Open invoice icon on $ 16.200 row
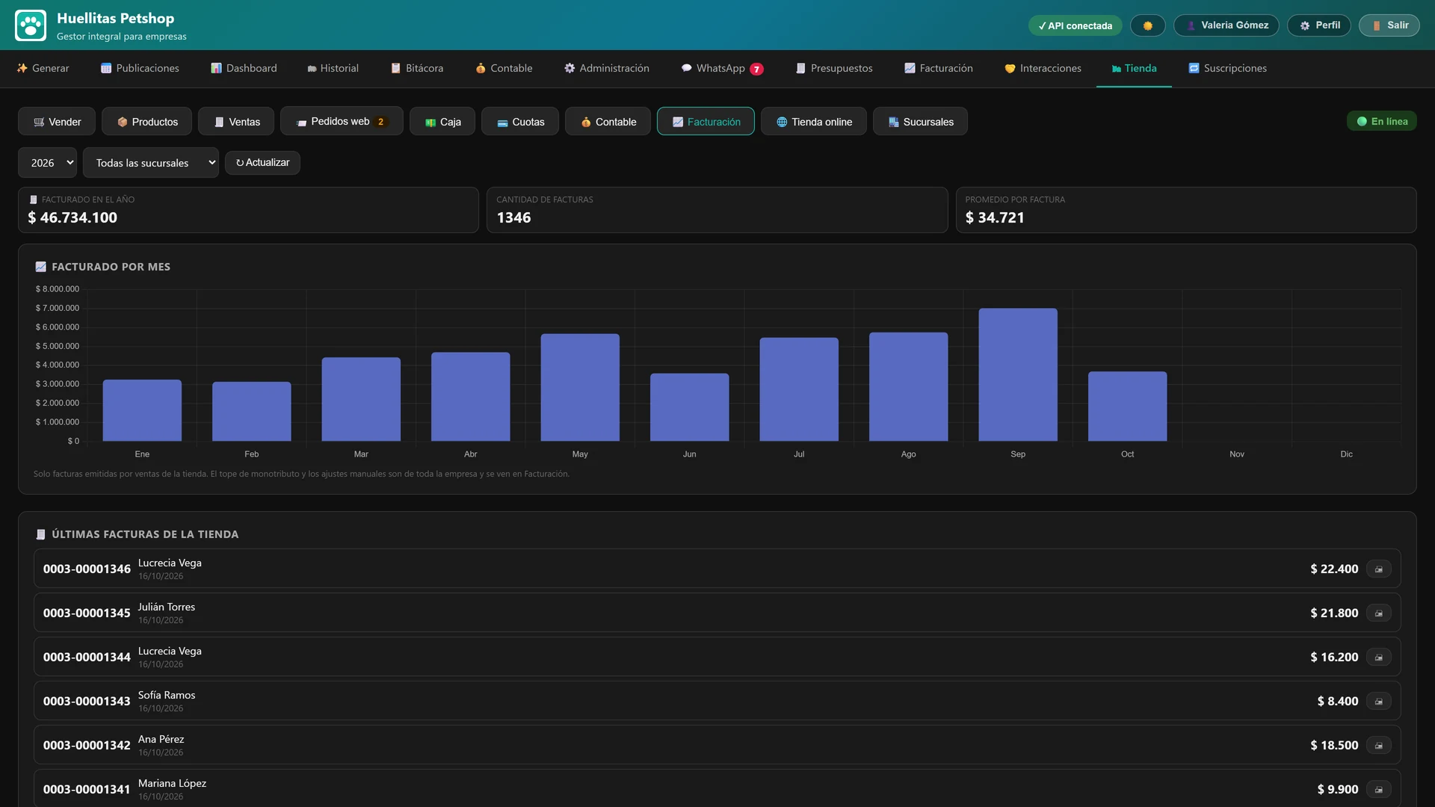1435x807 pixels. point(1378,658)
